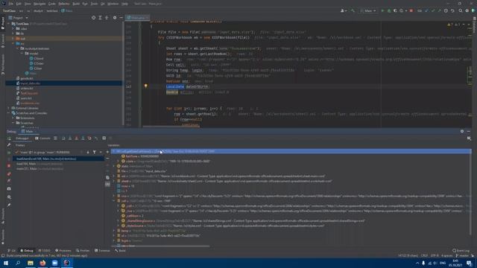The height and width of the screenshot is (268, 477).
Task: Click View Breakpoints icon in the Debug sidebar
Action: pyautogui.click(x=9, y=174)
